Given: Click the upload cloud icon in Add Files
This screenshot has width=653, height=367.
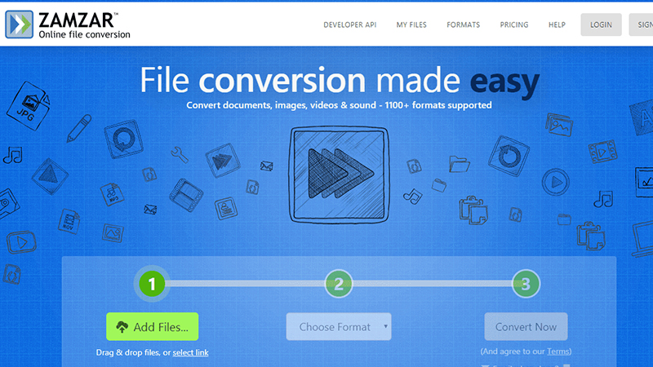Looking at the screenshot, I should (x=122, y=327).
